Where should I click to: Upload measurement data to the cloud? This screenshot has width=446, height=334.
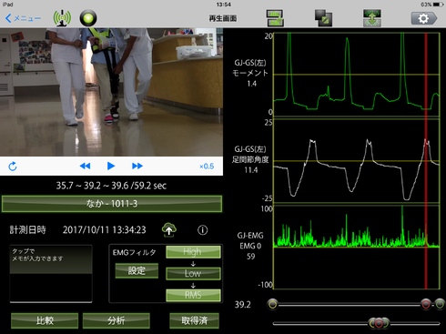pyautogui.click(x=169, y=229)
